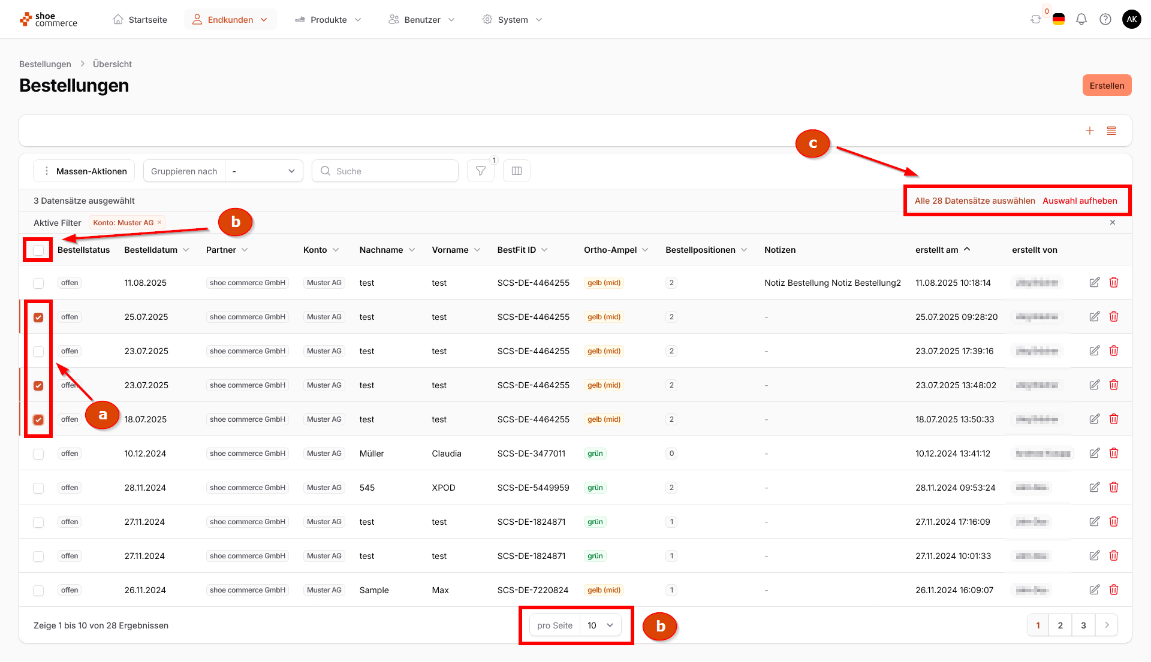Uncheck the 25.07.2025 order checkbox
Screen dimensions: 1151x662
click(x=38, y=318)
